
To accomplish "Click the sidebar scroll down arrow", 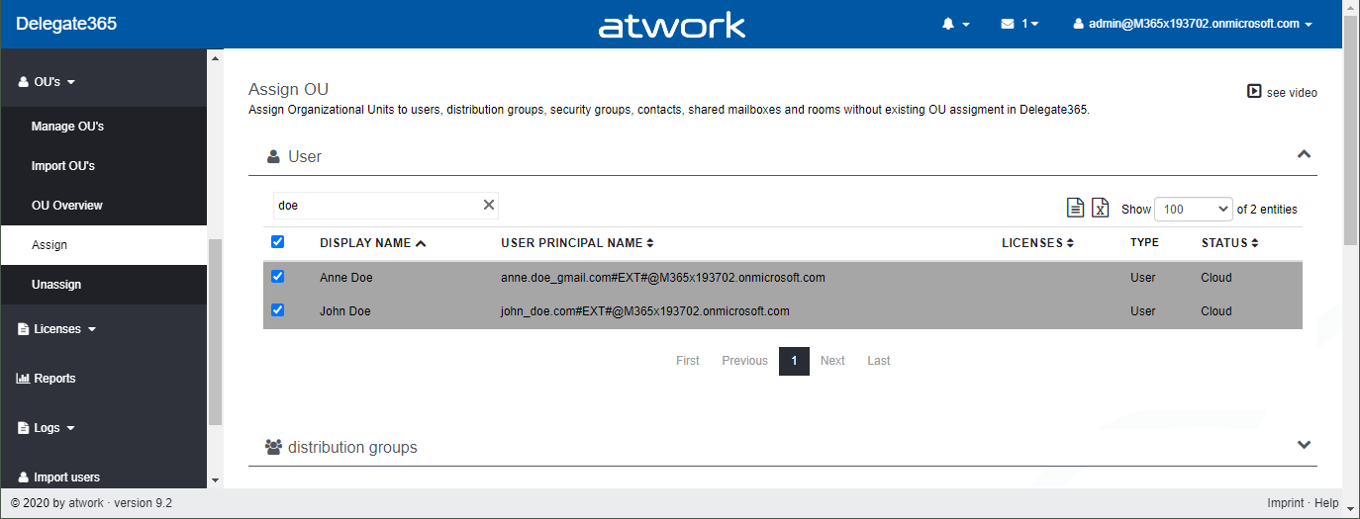I will coord(216,480).
